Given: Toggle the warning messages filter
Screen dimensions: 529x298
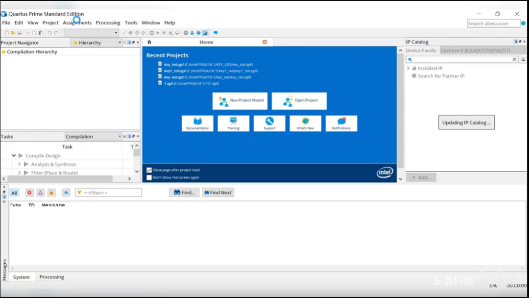Looking at the screenshot, I should [x=51, y=193].
